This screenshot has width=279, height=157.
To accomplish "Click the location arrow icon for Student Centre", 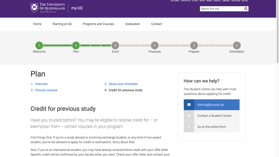I will (x=189, y=116).
